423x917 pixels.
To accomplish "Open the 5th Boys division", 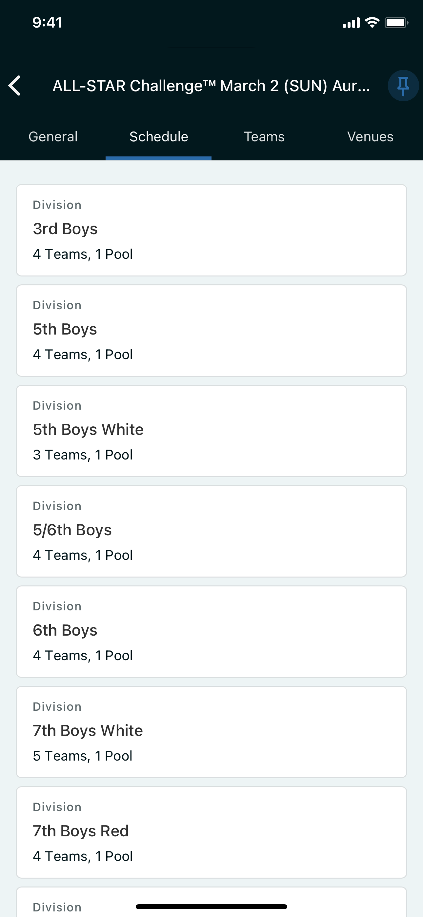I will click(211, 330).
